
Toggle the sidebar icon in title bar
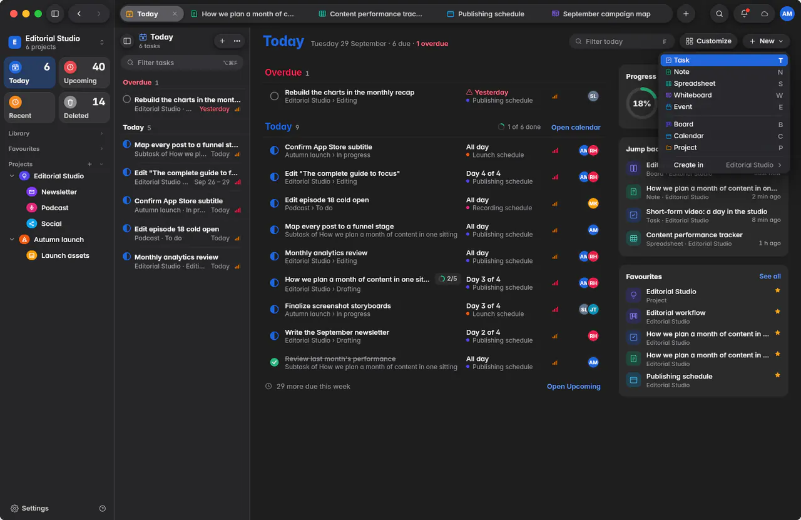pyautogui.click(x=55, y=14)
